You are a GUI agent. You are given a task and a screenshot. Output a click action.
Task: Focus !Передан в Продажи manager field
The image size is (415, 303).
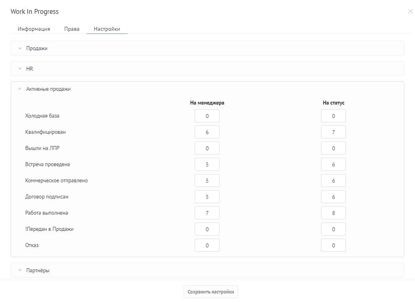[207, 229]
